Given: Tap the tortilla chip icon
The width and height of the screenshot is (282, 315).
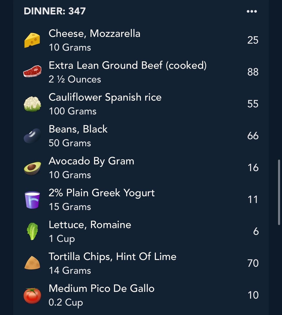Looking at the screenshot, I should click(x=32, y=263).
